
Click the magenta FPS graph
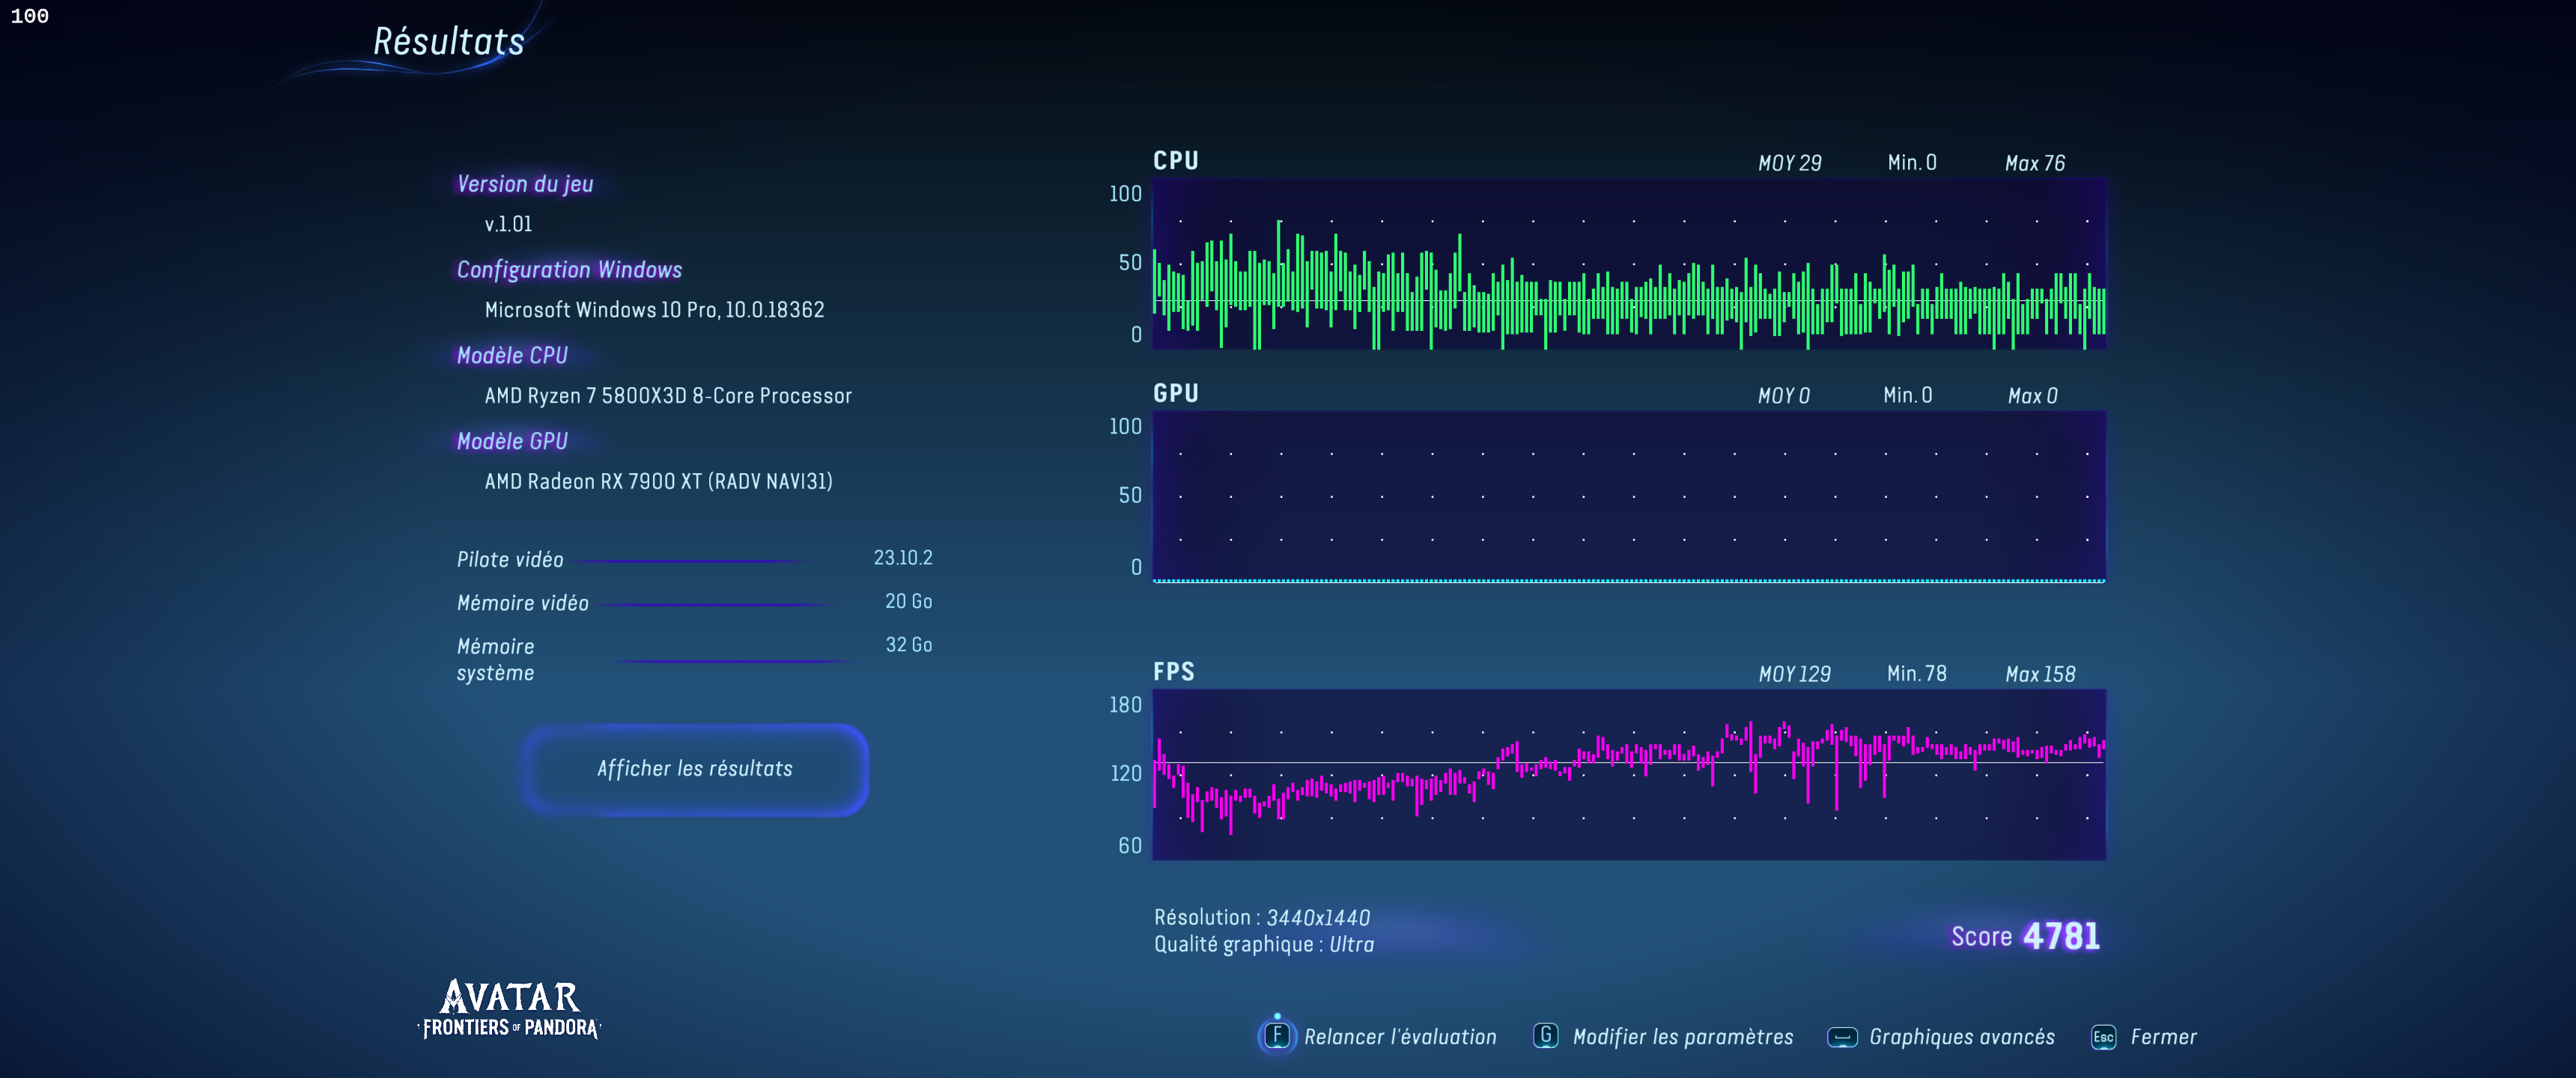[x=1628, y=774]
